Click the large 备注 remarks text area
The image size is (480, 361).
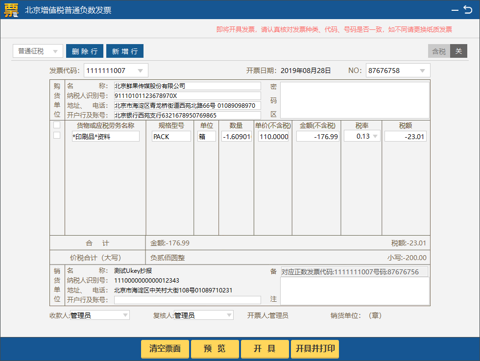pyautogui.click(x=355, y=291)
